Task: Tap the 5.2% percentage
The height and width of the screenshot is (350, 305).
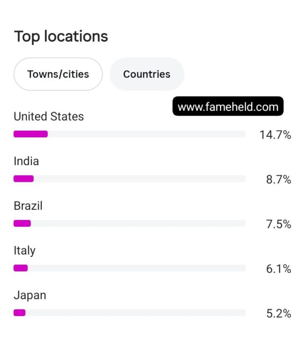Action: pos(279,313)
